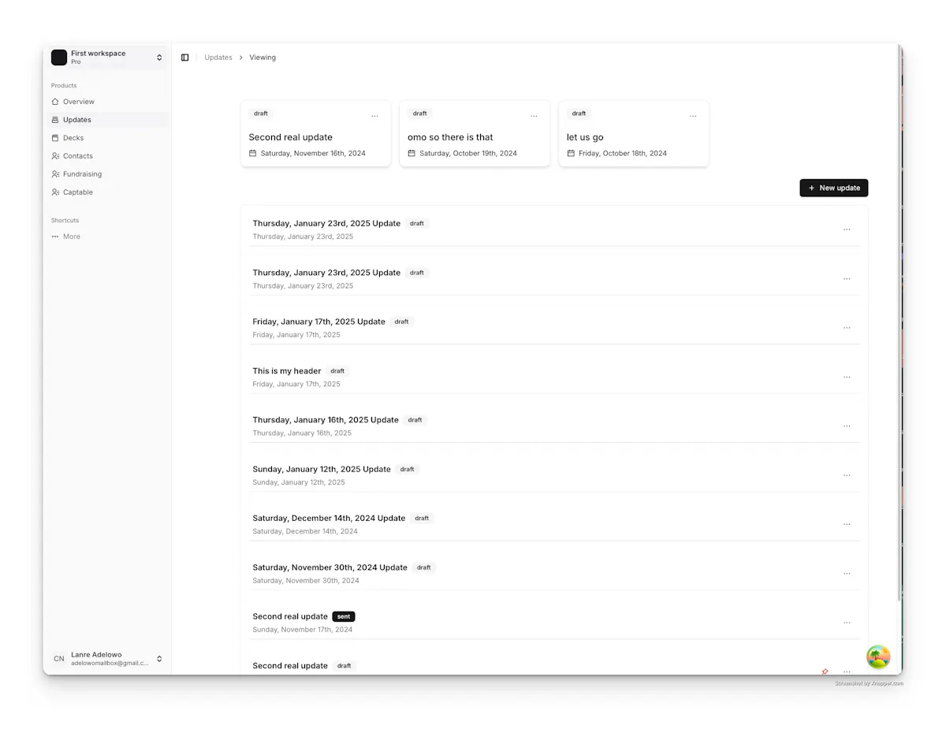The width and height of the screenshot is (946, 729).
Task: Click the sent badge on Second real update
Action: 344,616
